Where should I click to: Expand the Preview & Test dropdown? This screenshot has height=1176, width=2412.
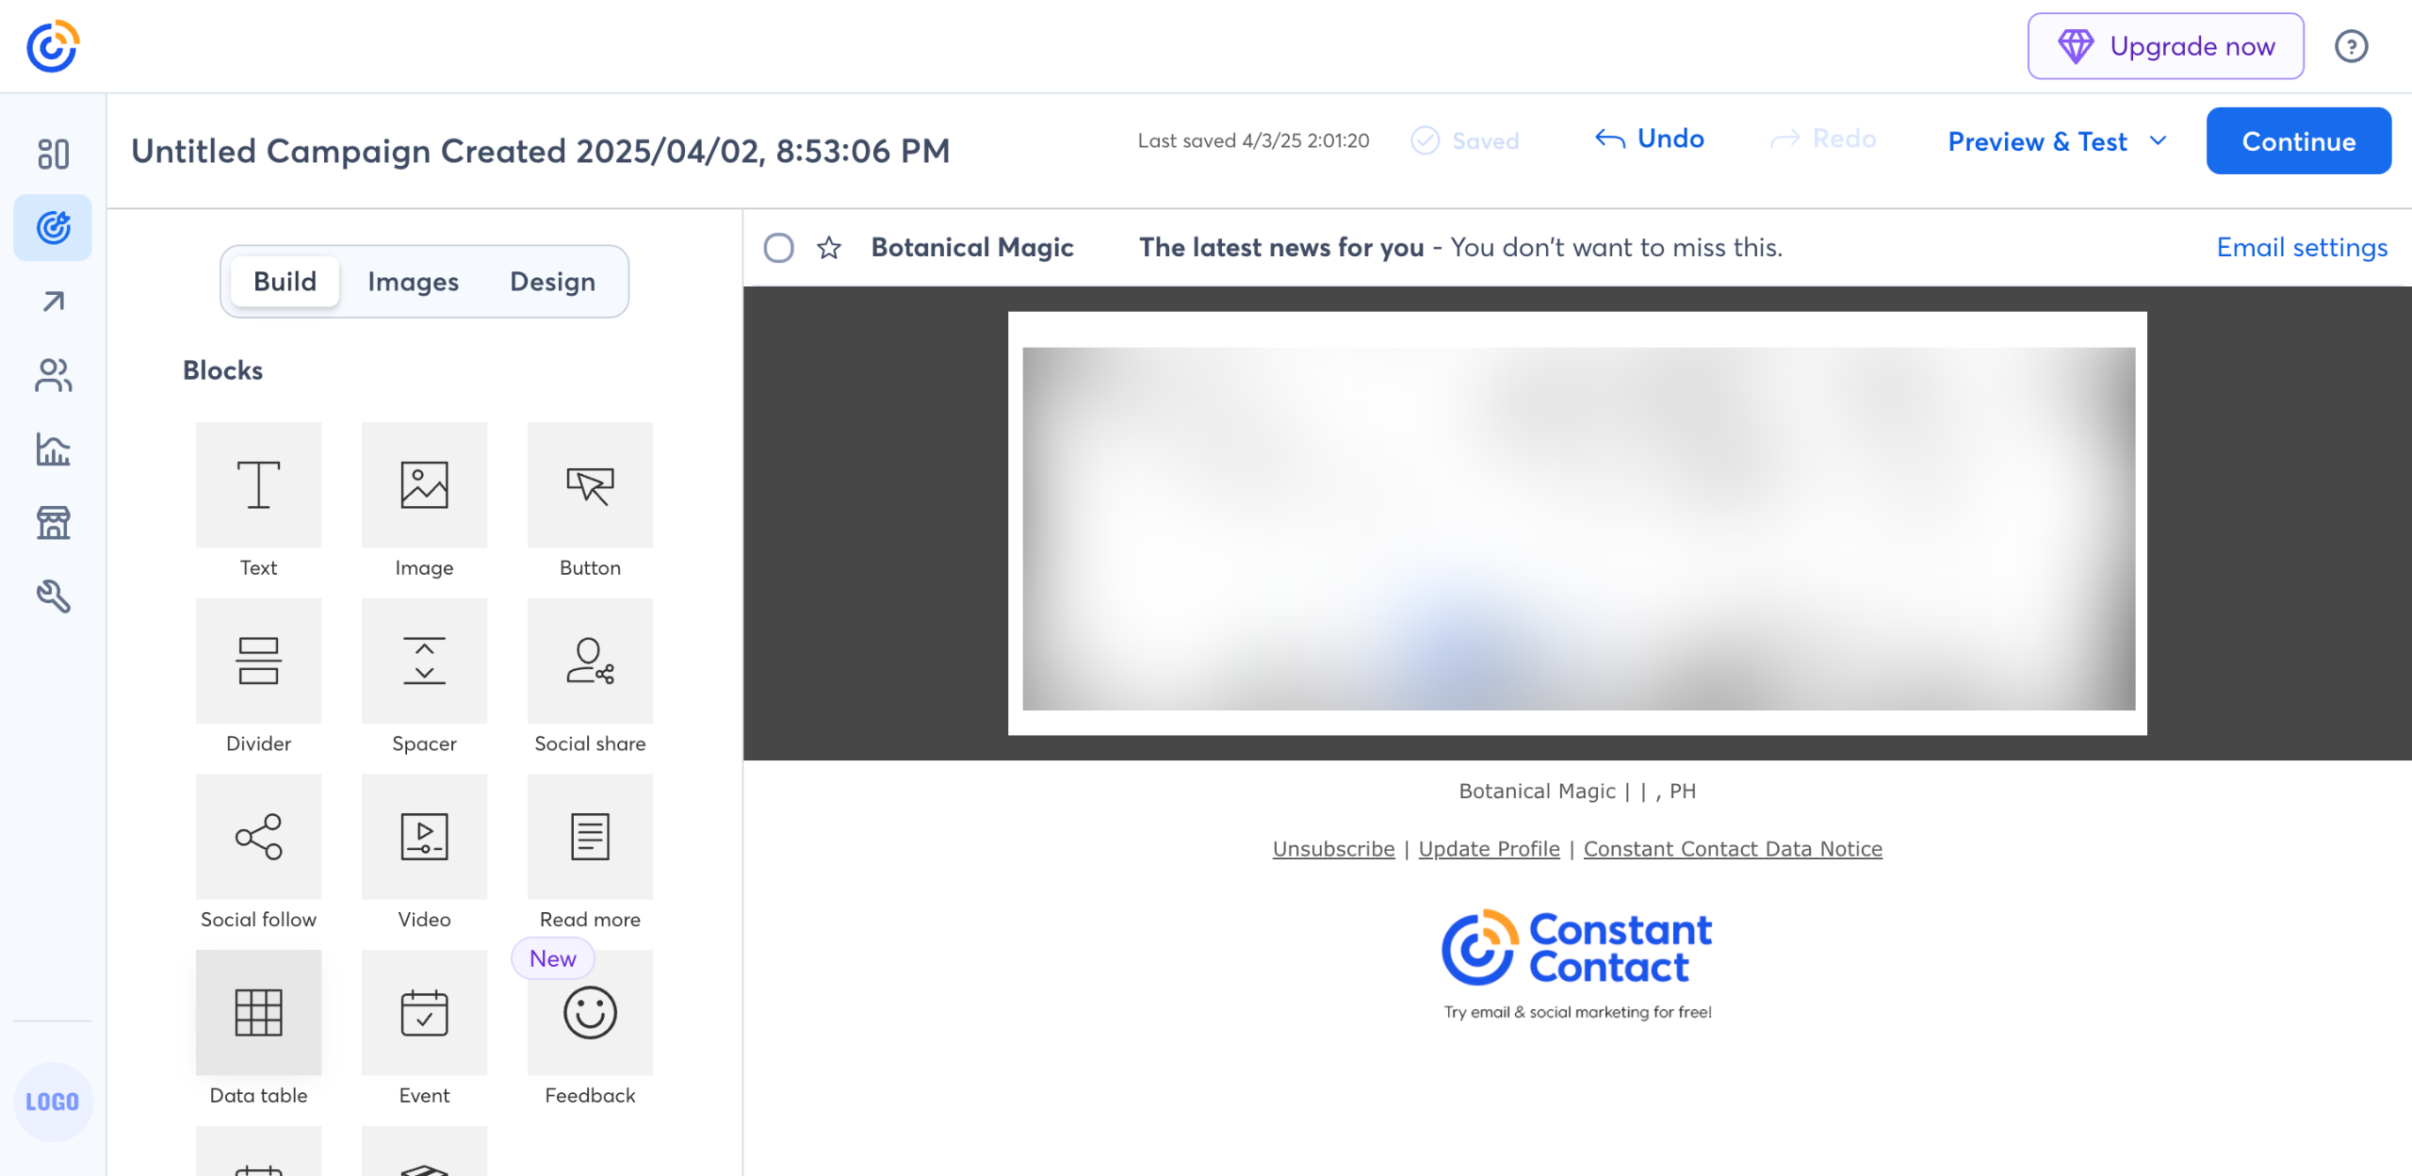point(2058,141)
